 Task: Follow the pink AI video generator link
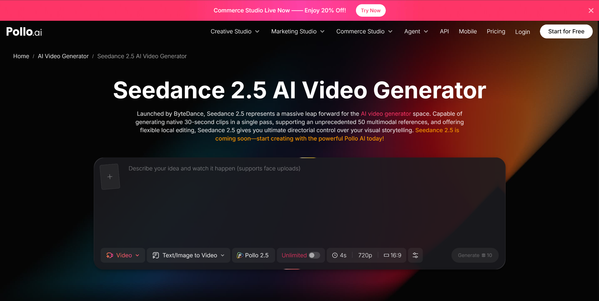[x=386, y=114]
